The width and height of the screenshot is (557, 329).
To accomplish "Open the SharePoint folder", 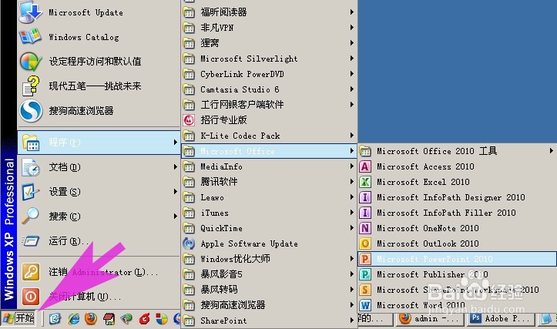I will (x=270, y=321).
